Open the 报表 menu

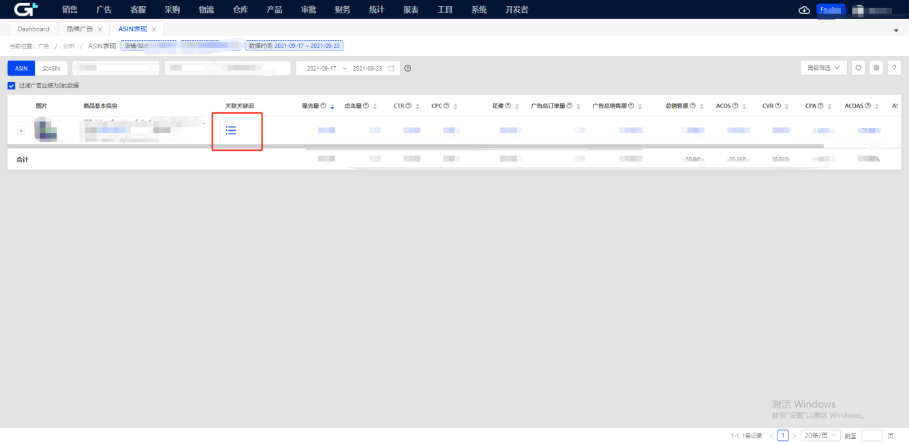[x=410, y=10]
